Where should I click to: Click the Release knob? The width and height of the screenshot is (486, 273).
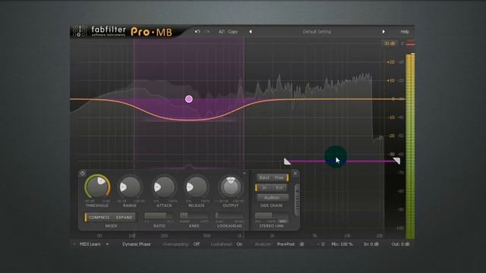197,187
